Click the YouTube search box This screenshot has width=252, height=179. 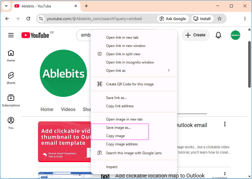[x=84, y=35]
